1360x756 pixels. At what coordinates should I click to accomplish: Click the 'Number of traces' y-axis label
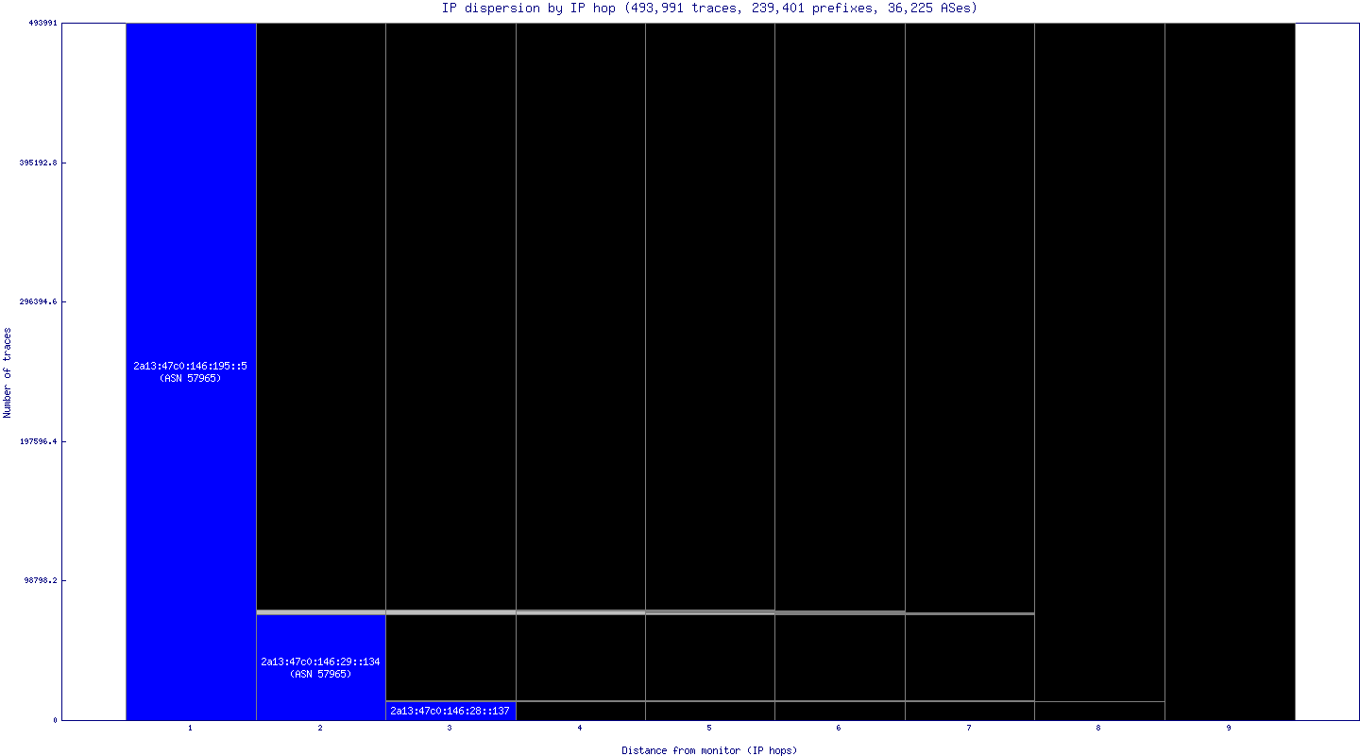(x=8, y=372)
